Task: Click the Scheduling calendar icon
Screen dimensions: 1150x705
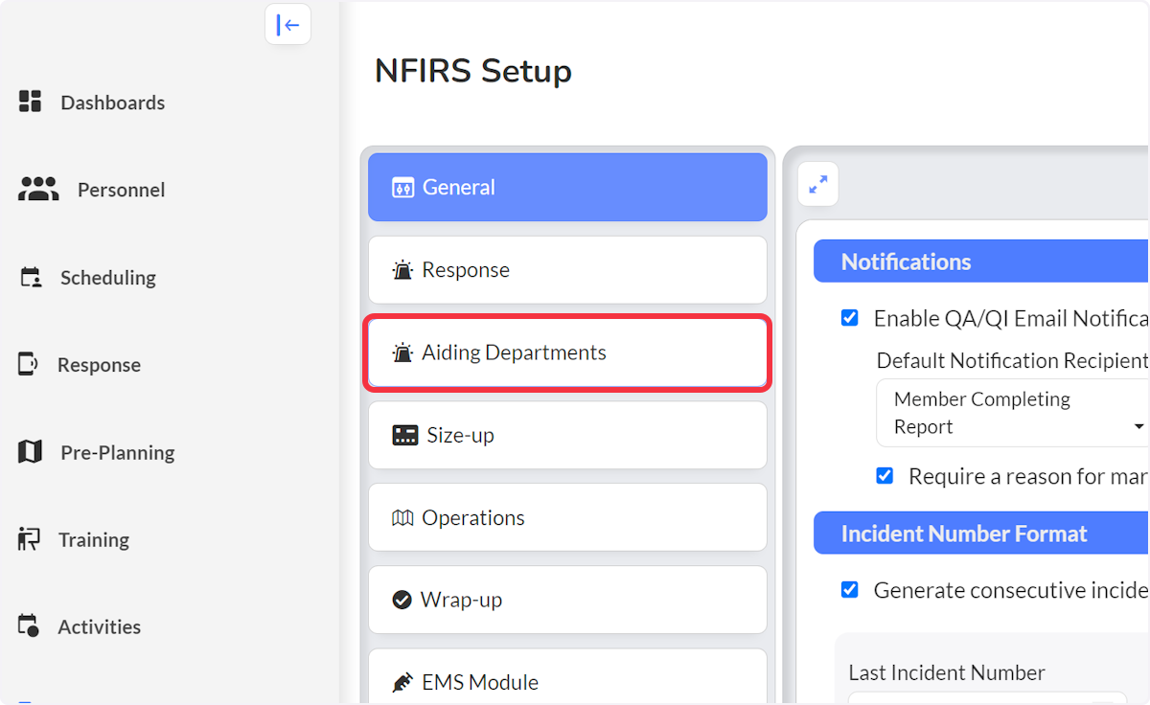Action: click(31, 277)
